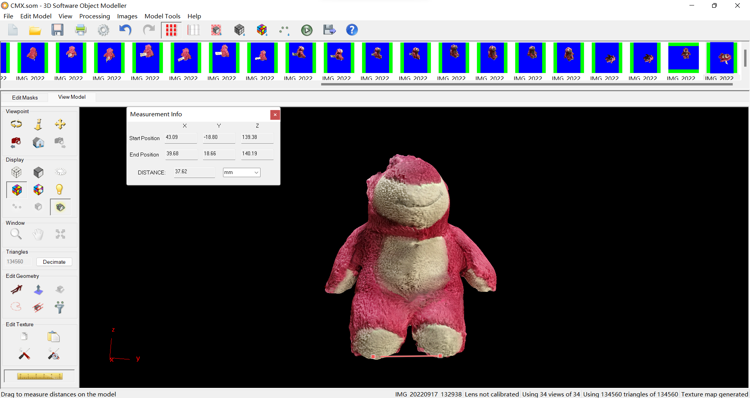750x398 pixels.
Task: Click the red airplane edit geometry icon
Action: pyautogui.click(x=16, y=289)
